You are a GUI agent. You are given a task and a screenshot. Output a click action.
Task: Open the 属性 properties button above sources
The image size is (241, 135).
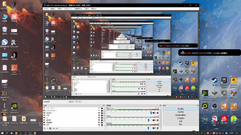pos(72,102)
